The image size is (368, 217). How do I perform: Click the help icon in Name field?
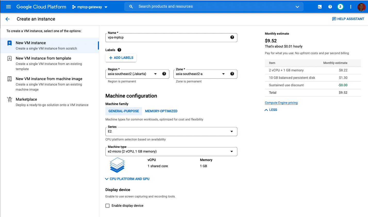tap(232, 37)
